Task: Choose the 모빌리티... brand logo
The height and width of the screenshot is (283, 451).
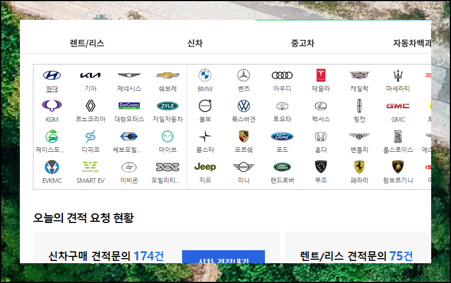Action: coord(168,167)
